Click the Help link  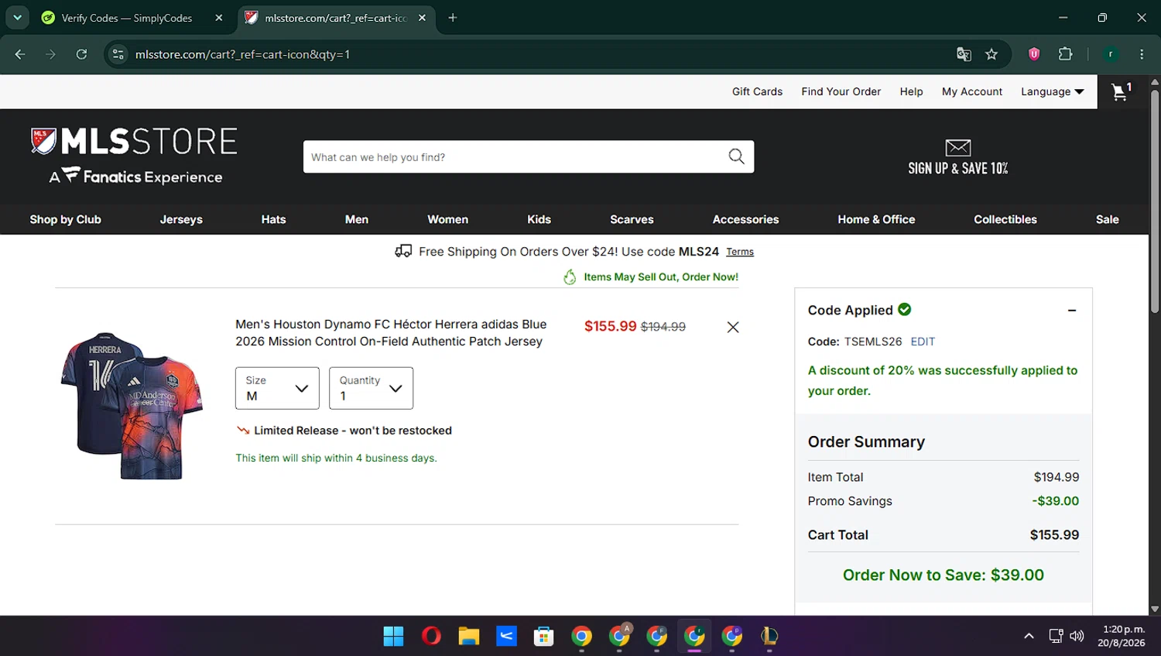(911, 91)
